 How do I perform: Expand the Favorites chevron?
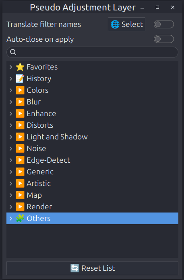(x=11, y=67)
